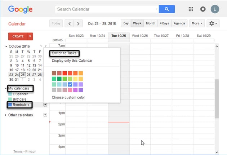
Task: Click the blue search magnifier button
Action: click(167, 9)
